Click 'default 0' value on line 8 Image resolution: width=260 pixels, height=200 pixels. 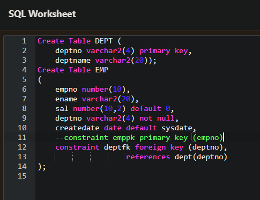coord(150,109)
